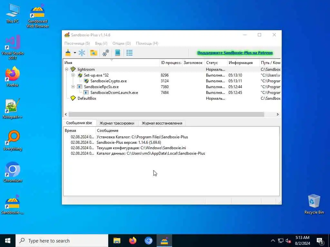Image resolution: width=330 pixels, height=247 pixels.
Task: Click process ID 7484 cell
Action: click(165, 92)
